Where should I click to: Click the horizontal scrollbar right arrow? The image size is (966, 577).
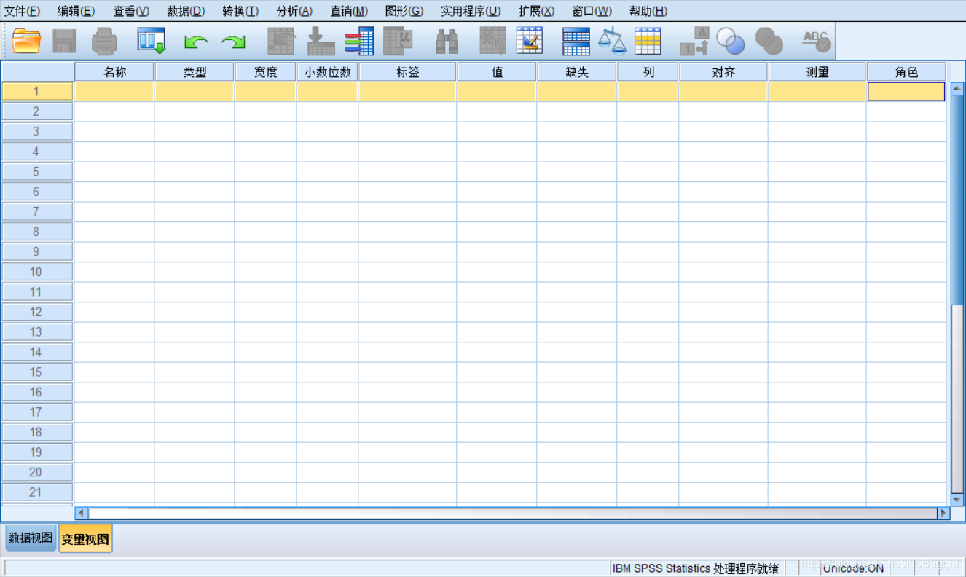point(943,513)
